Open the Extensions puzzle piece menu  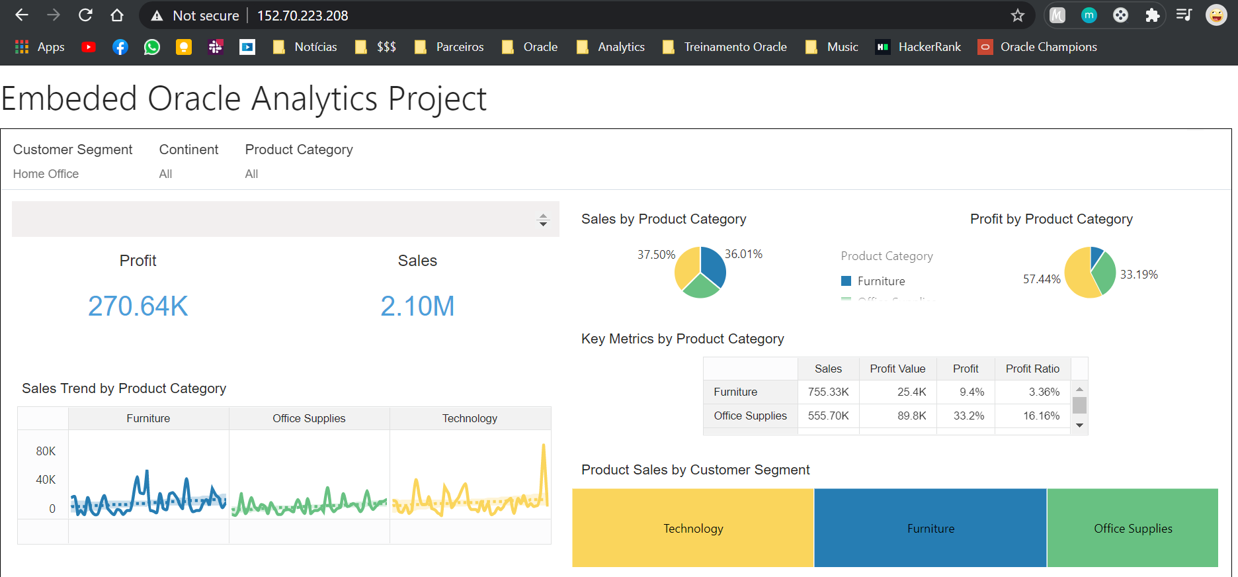pos(1153,15)
